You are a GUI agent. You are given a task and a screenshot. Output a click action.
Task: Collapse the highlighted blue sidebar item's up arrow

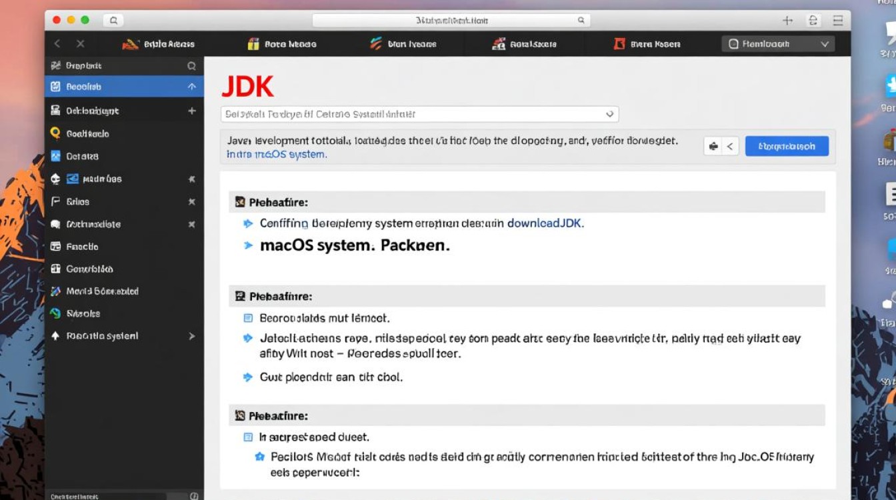click(191, 87)
